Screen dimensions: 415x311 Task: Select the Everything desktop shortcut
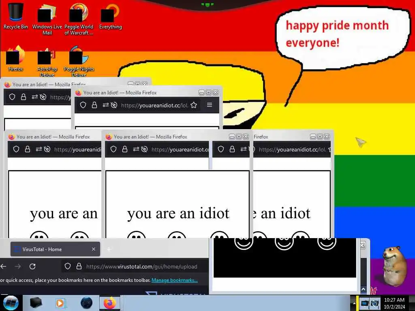[x=110, y=16]
